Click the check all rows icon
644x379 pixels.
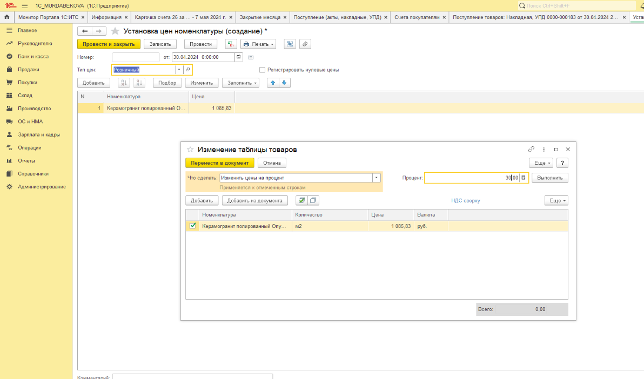click(301, 200)
